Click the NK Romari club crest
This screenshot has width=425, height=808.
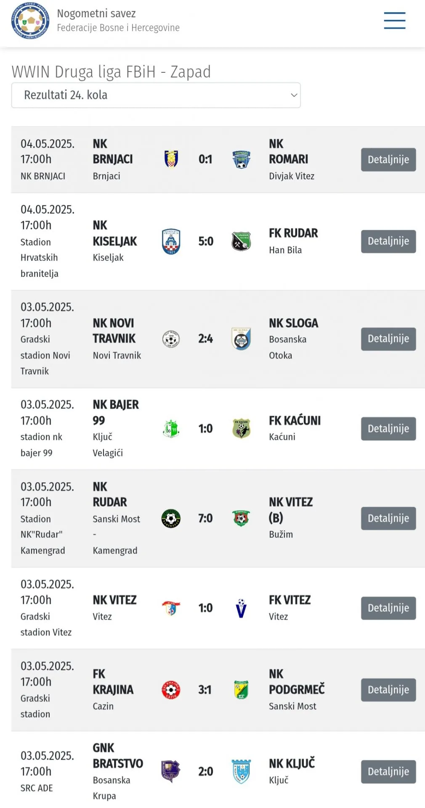tap(241, 159)
